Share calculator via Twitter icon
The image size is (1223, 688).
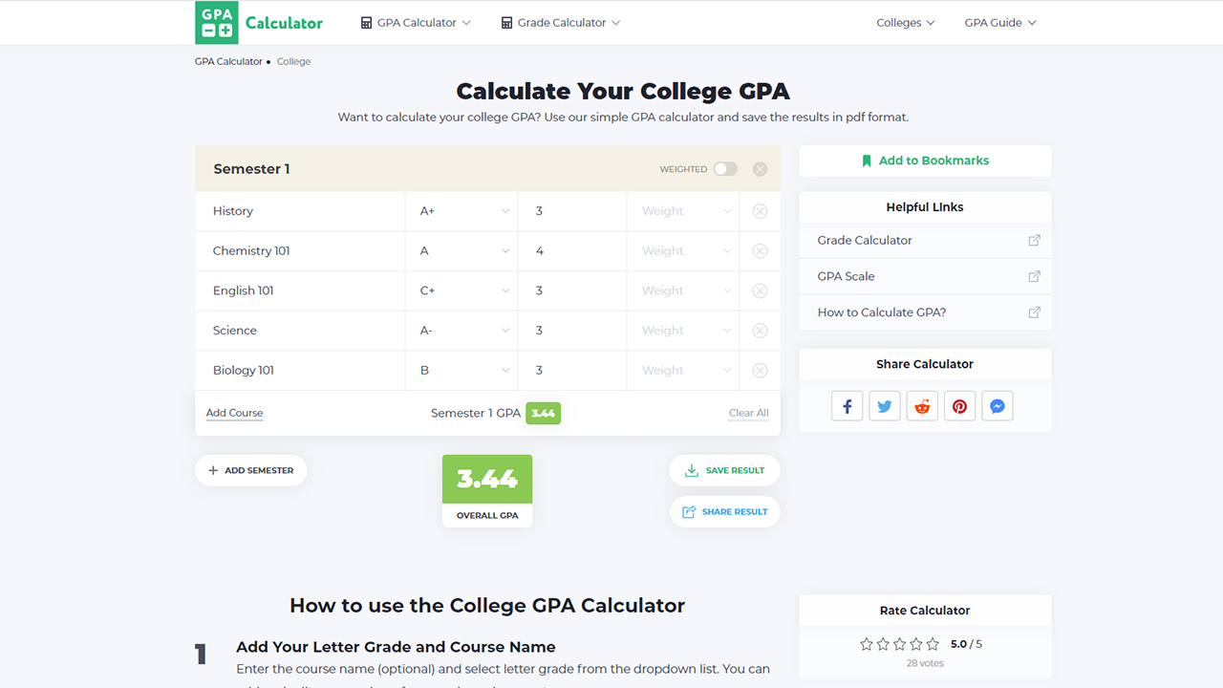click(885, 406)
